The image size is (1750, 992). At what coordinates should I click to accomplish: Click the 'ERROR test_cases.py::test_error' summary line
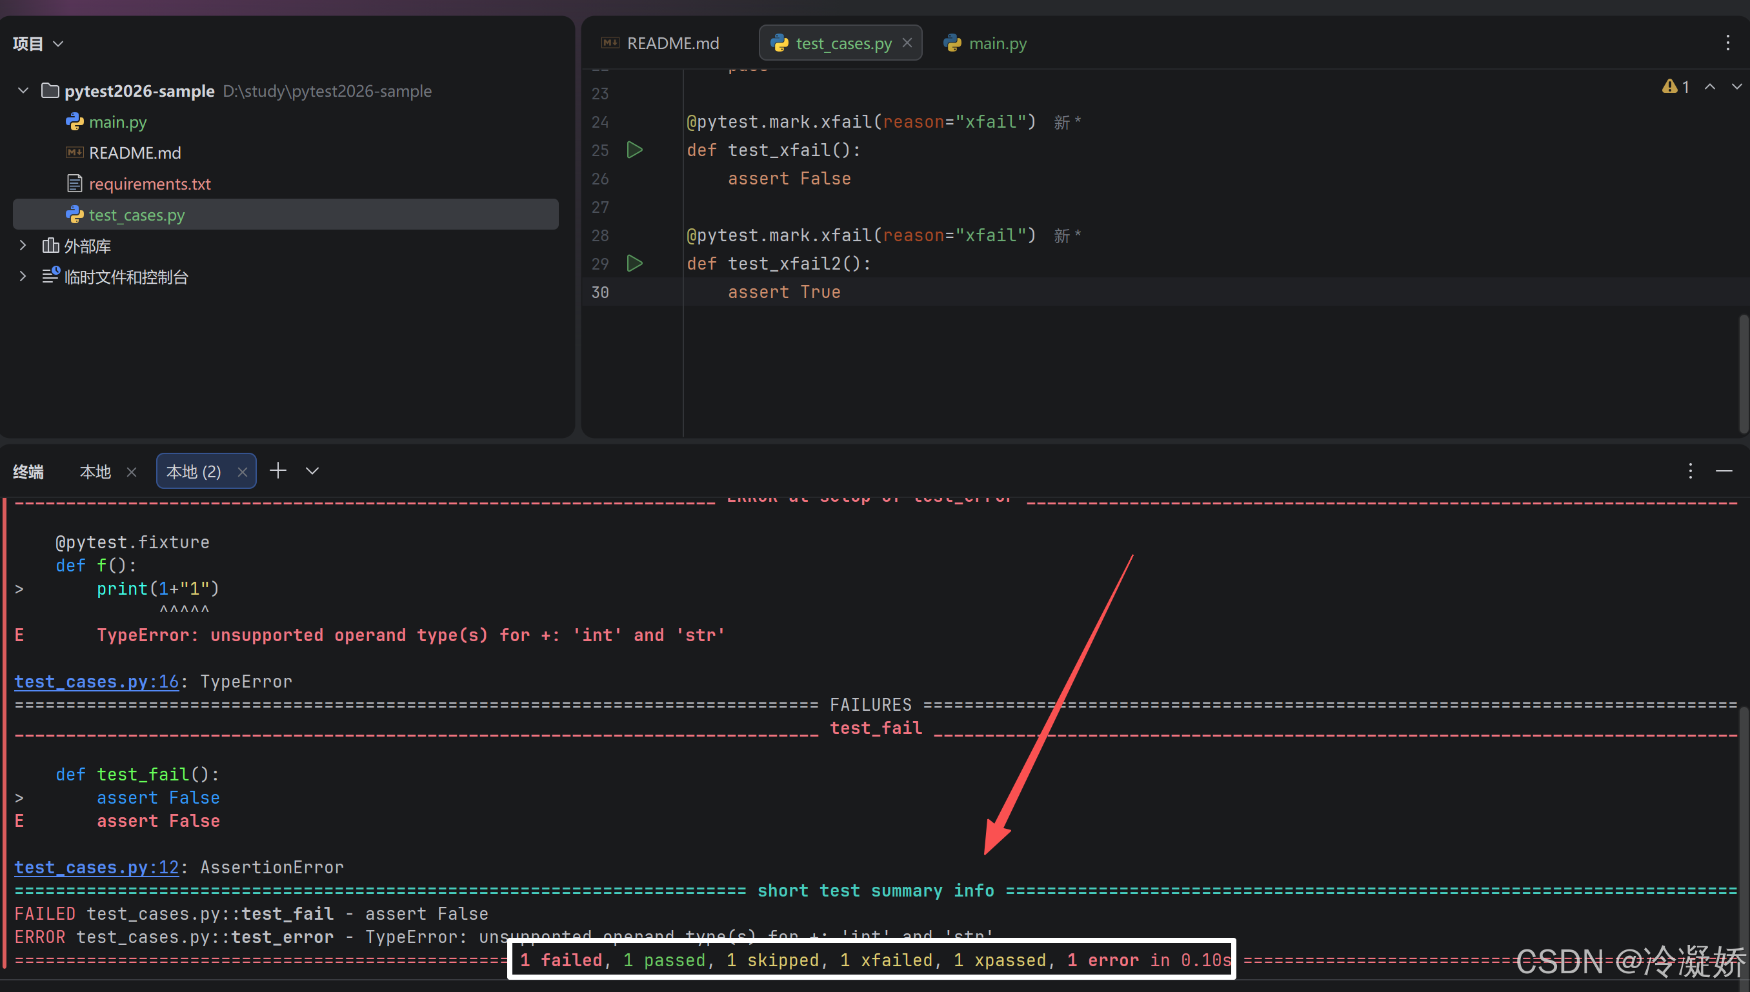pyautogui.click(x=503, y=937)
